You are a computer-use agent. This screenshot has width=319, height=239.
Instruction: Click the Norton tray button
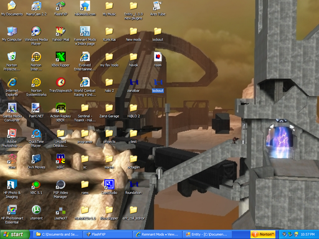263,235
